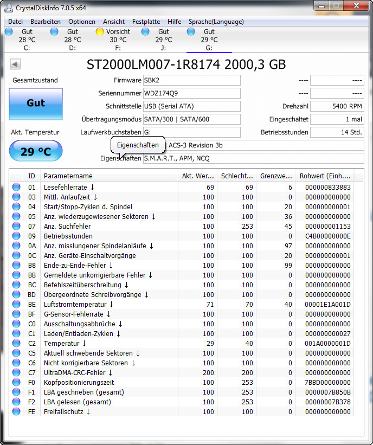The height and width of the screenshot is (445, 373).
Task: Click the status icon for Mittl. Anlaufzeit
Action: point(16,197)
